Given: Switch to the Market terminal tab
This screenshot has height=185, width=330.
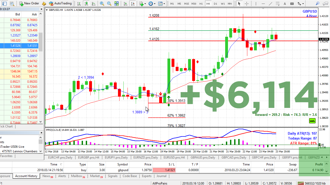Looking at the screenshot, I should (96, 176).
